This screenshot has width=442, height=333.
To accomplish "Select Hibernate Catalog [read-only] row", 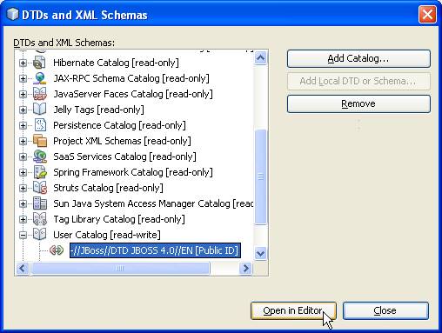I will coord(116,63).
